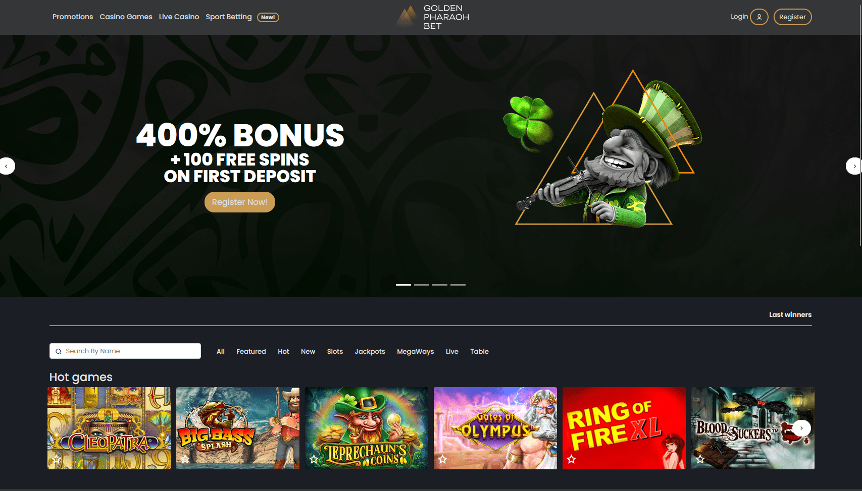The width and height of the screenshot is (862, 491).
Task: Click the Golden Pharaoh Bet pyramid logo
Action: click(x=407, y=17)
